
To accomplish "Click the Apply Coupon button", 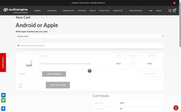I will [x=54, y=74].
